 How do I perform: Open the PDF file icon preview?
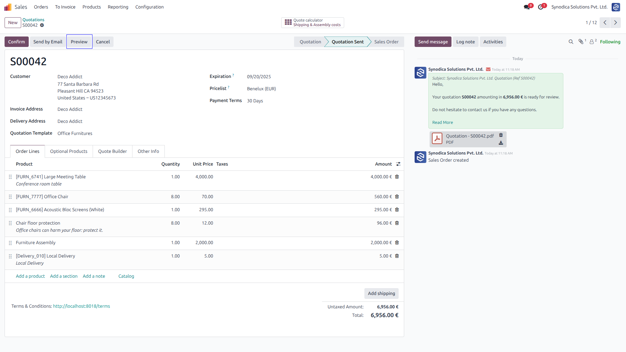point(437,139)
